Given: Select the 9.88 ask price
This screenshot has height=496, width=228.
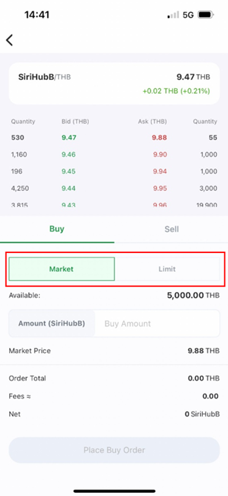Looking at the screenshot, I should tap(160, 138).
